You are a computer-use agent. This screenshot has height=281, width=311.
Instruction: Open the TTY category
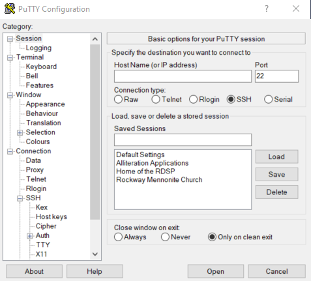pos(43,244)
